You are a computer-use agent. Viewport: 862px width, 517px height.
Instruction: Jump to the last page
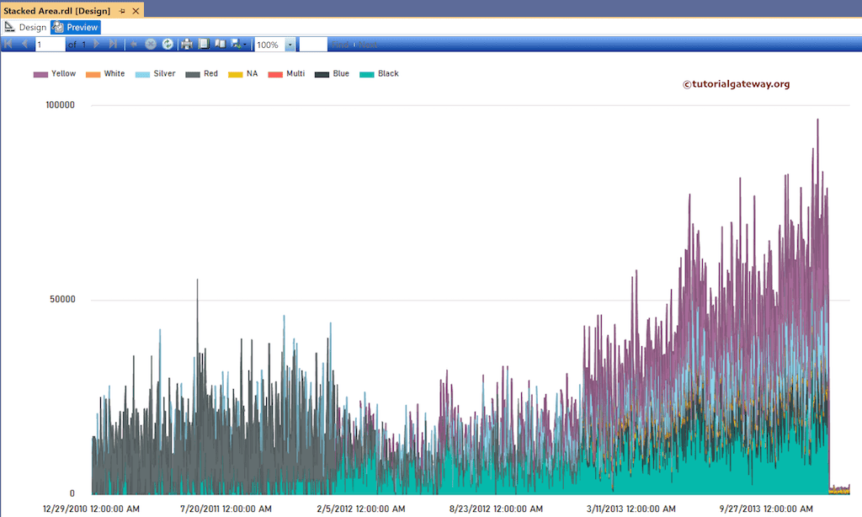[x=114, y=43]
